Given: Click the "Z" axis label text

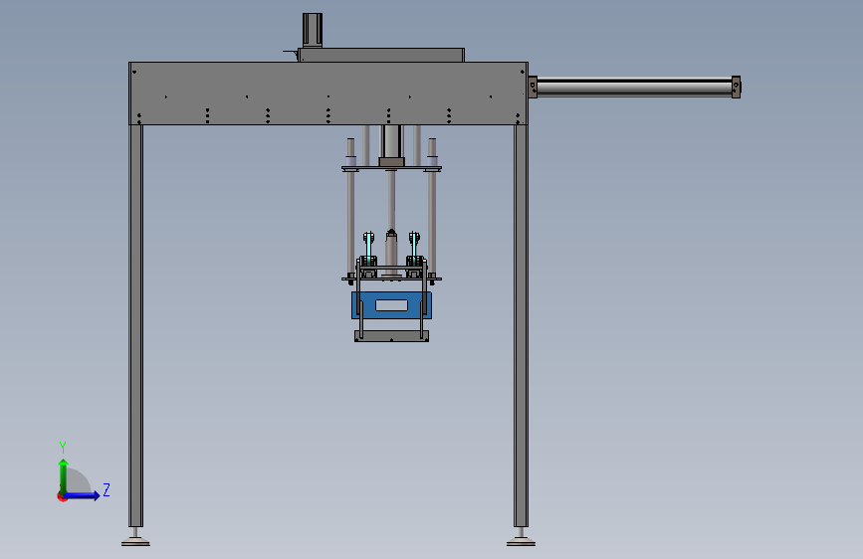Looking at the screenshot, I should (x=107, y=489).
